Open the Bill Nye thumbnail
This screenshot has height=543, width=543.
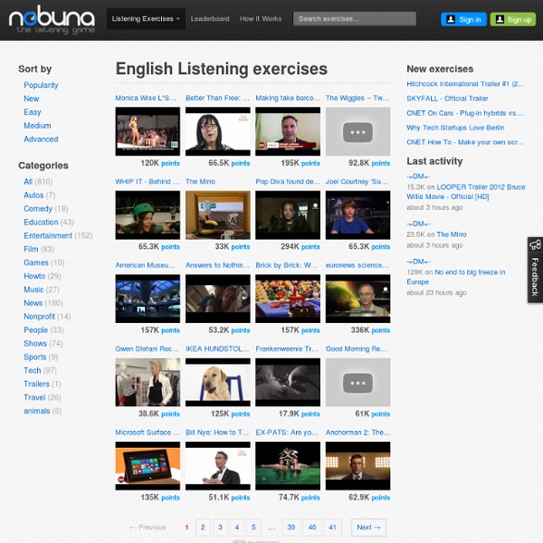[x=218, y=466]
